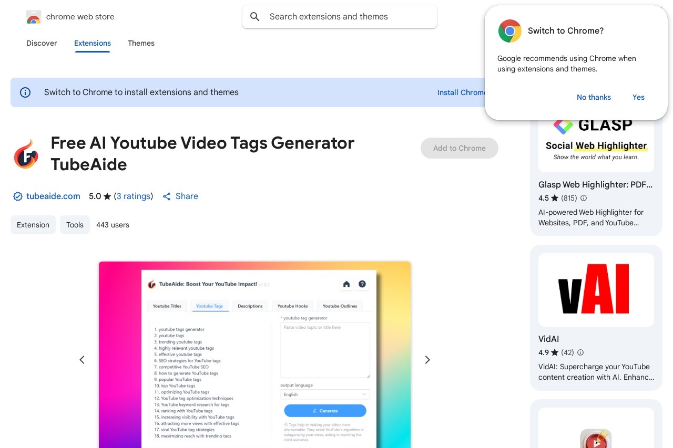The width and height of the screenshot is (673, 448).
Task: Open the Themes tab
Action: (141, 43)
